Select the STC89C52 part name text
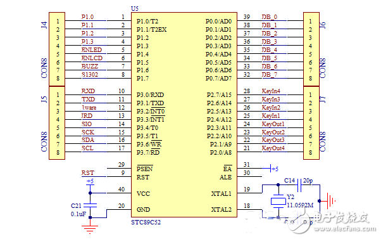Viewport: 381px width, 239px height. 146,223
